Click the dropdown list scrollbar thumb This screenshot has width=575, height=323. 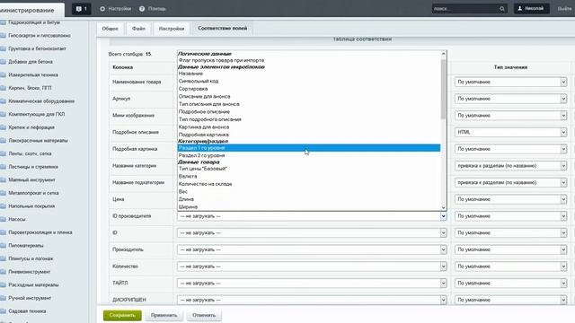(x=443, y=89)
